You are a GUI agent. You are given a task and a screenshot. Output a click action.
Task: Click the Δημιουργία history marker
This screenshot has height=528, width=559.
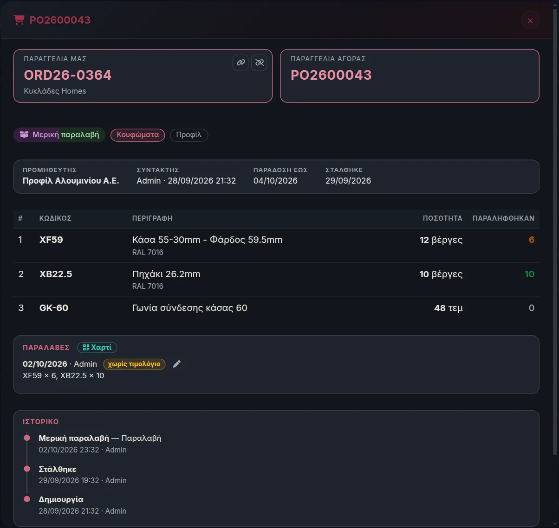coord(27,499)
